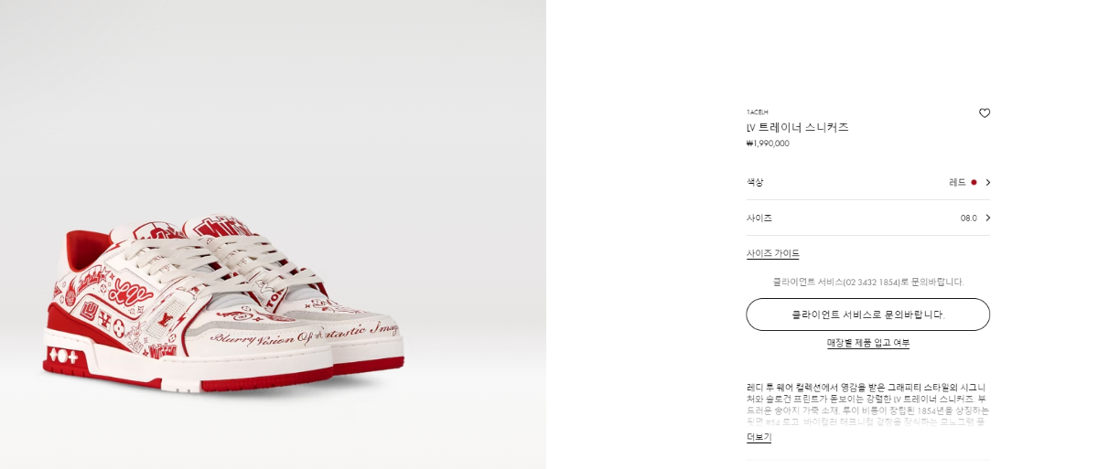The image size is (1098, 469).
Task: Select the LV 트레이너 스니커즈 product title
Action: coord(798,128)
